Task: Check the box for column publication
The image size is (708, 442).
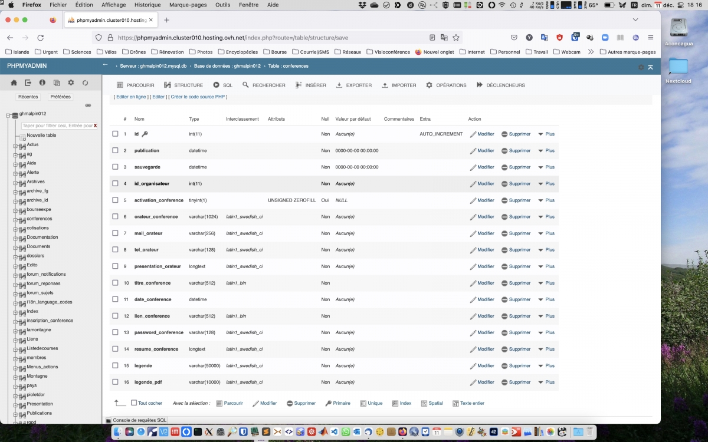Action: click(x=116, y=150)
